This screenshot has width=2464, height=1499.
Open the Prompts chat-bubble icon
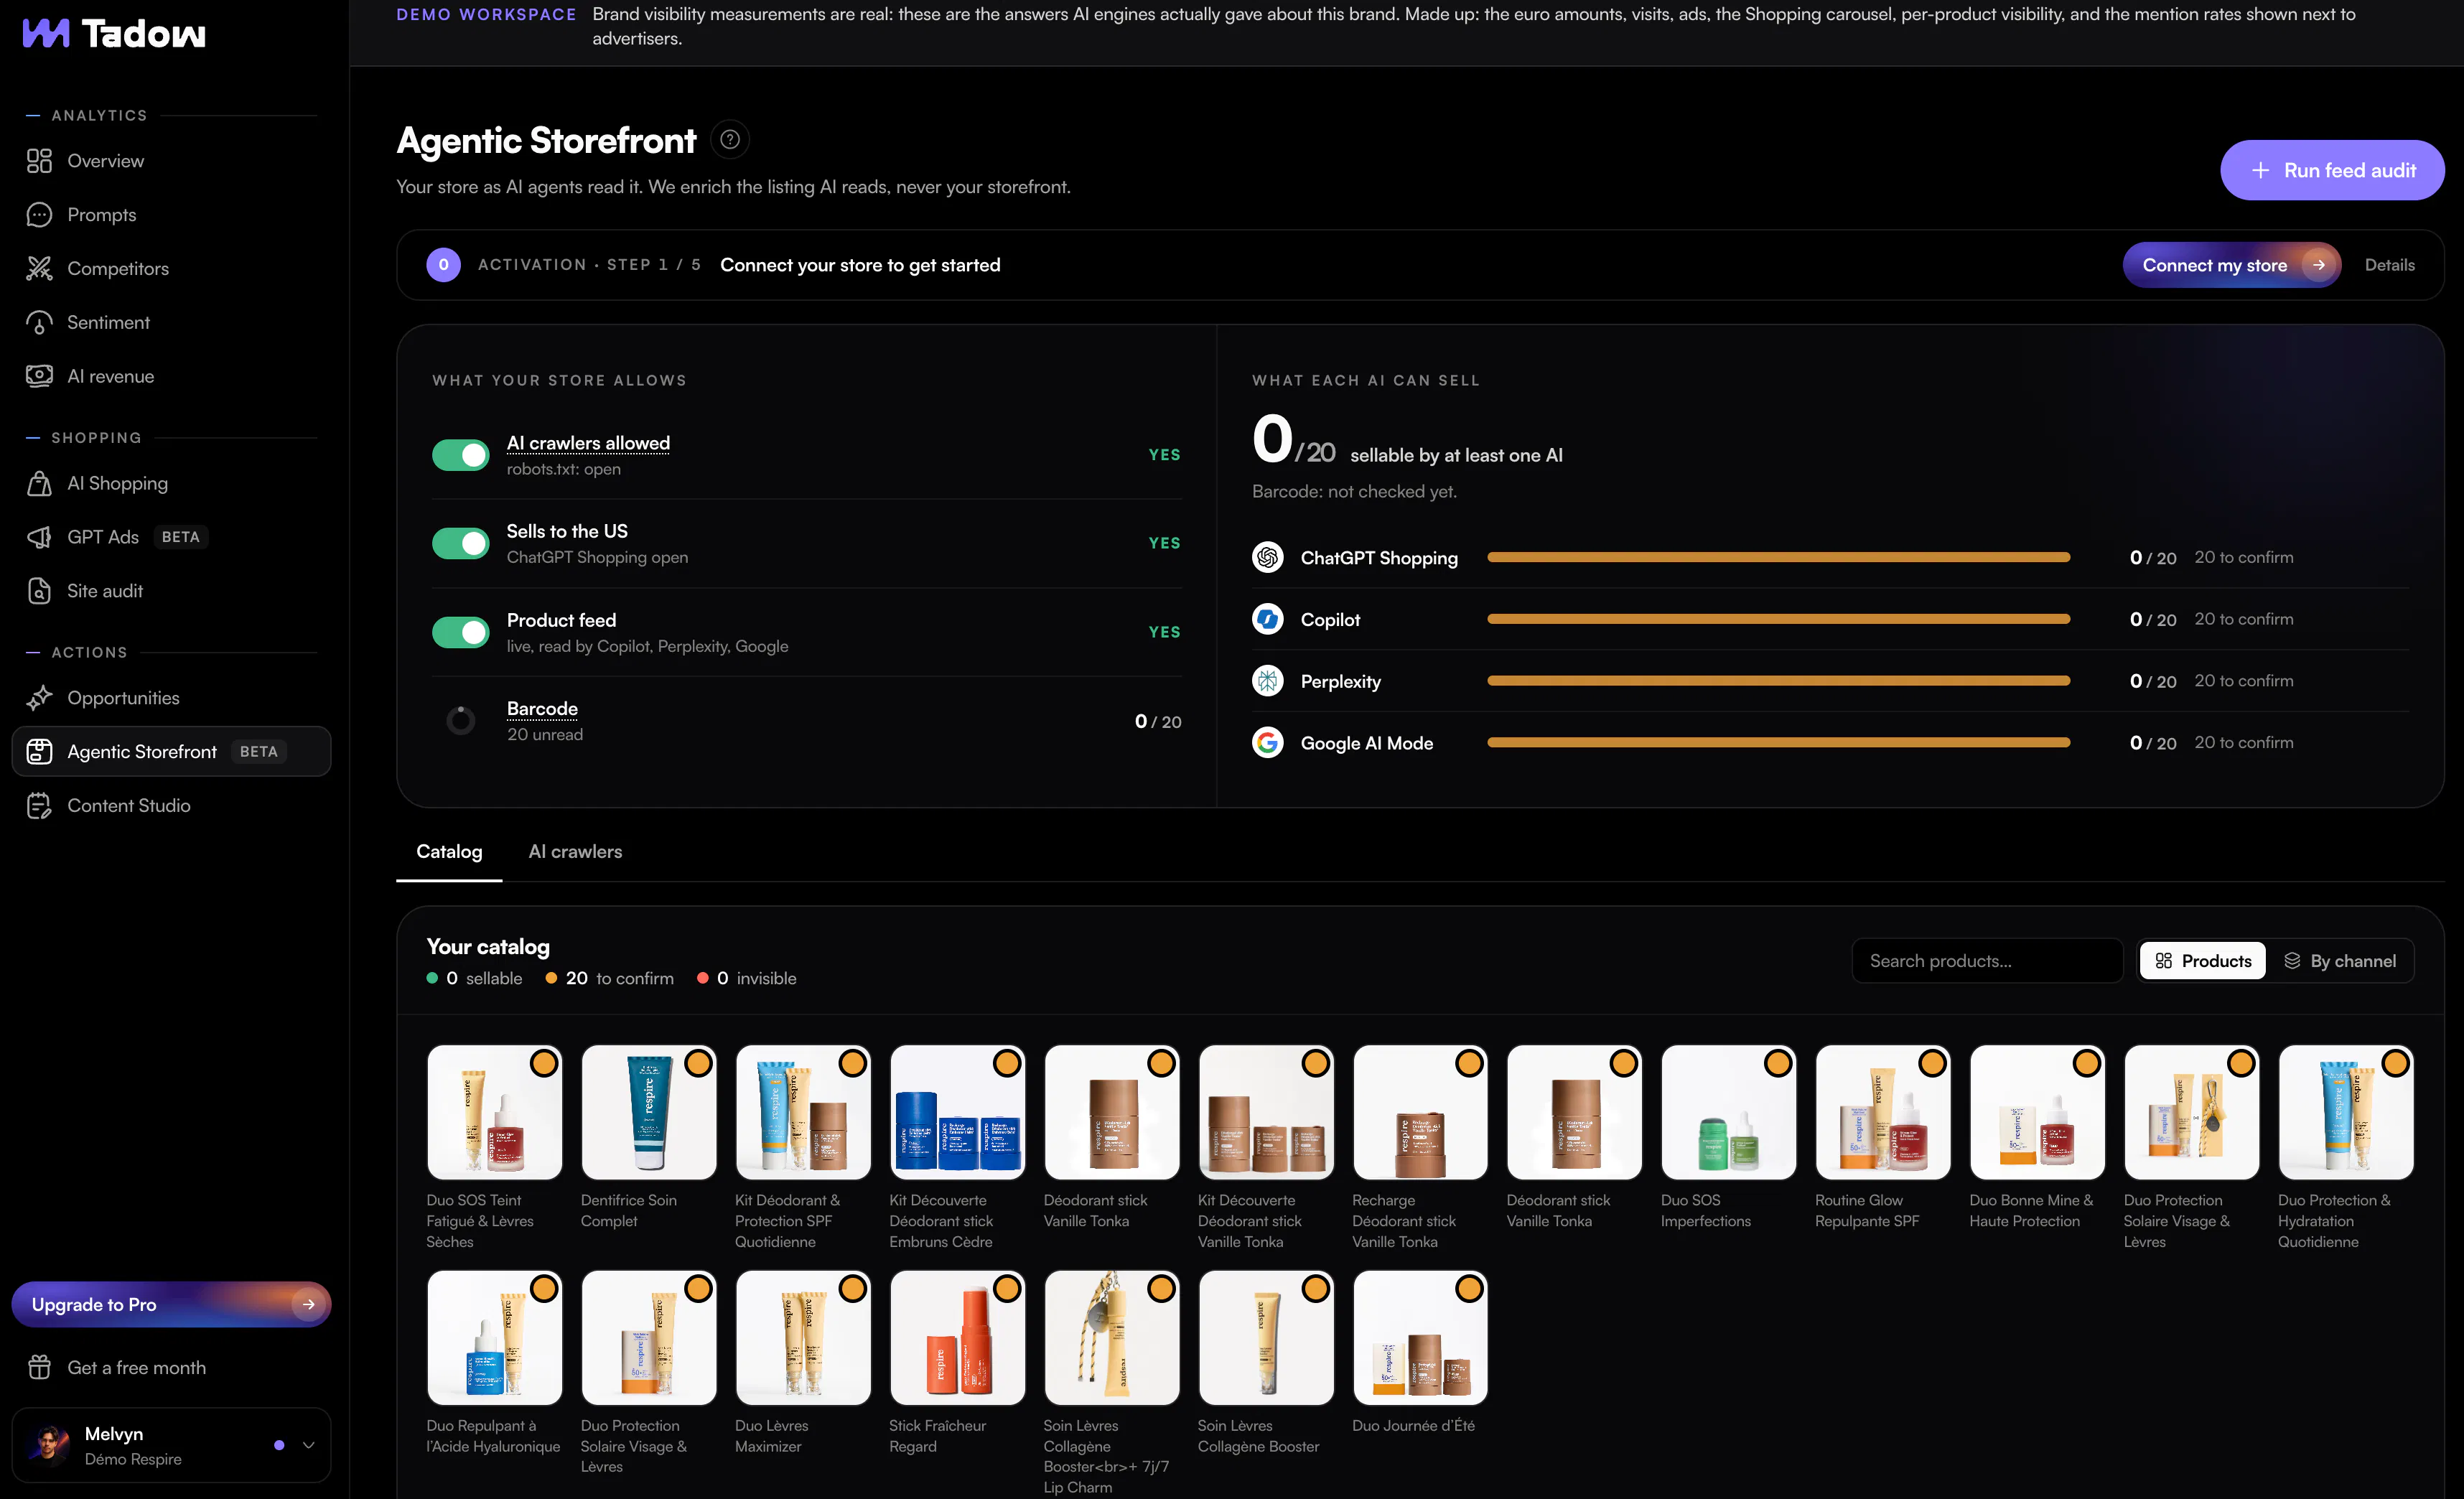click(39, 215)
